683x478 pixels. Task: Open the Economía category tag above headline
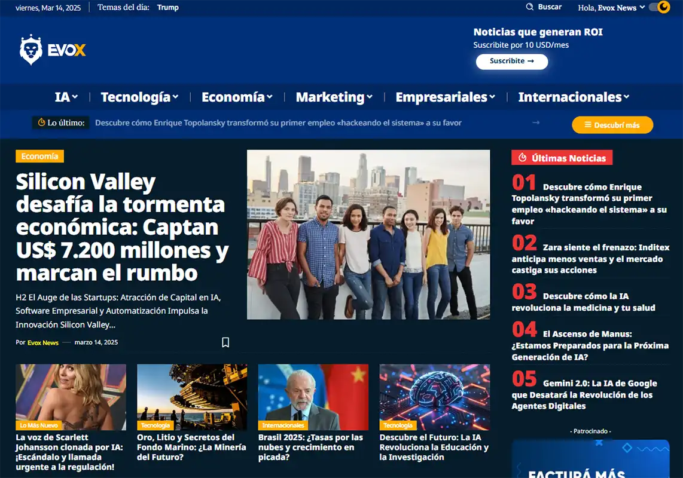tap(39, 157)
